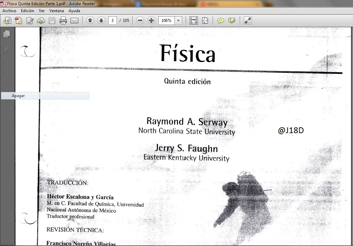Go to previous page with up arrow
The height and width of the screenshot is (246, 353).
pos(90,21)
